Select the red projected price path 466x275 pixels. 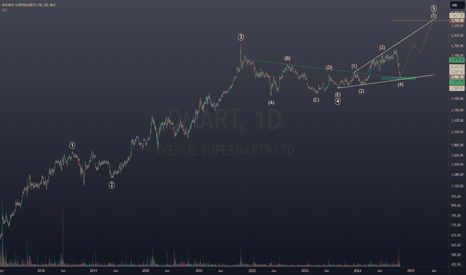[x=416, y=48]
